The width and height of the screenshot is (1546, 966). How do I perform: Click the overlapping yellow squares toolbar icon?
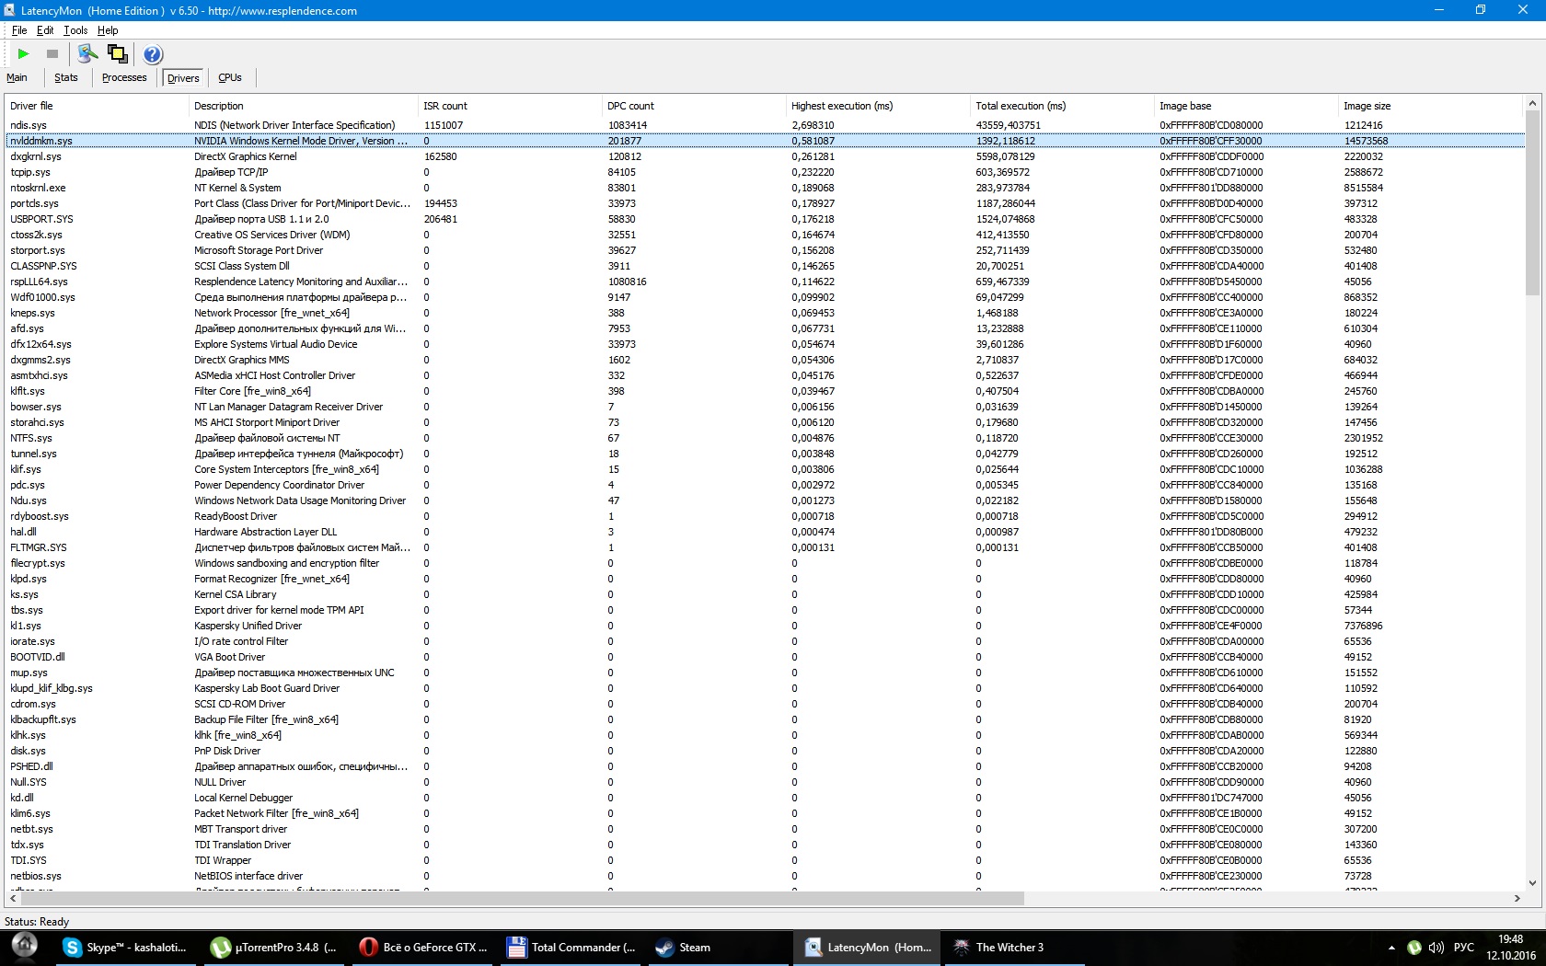click(118, 54)
